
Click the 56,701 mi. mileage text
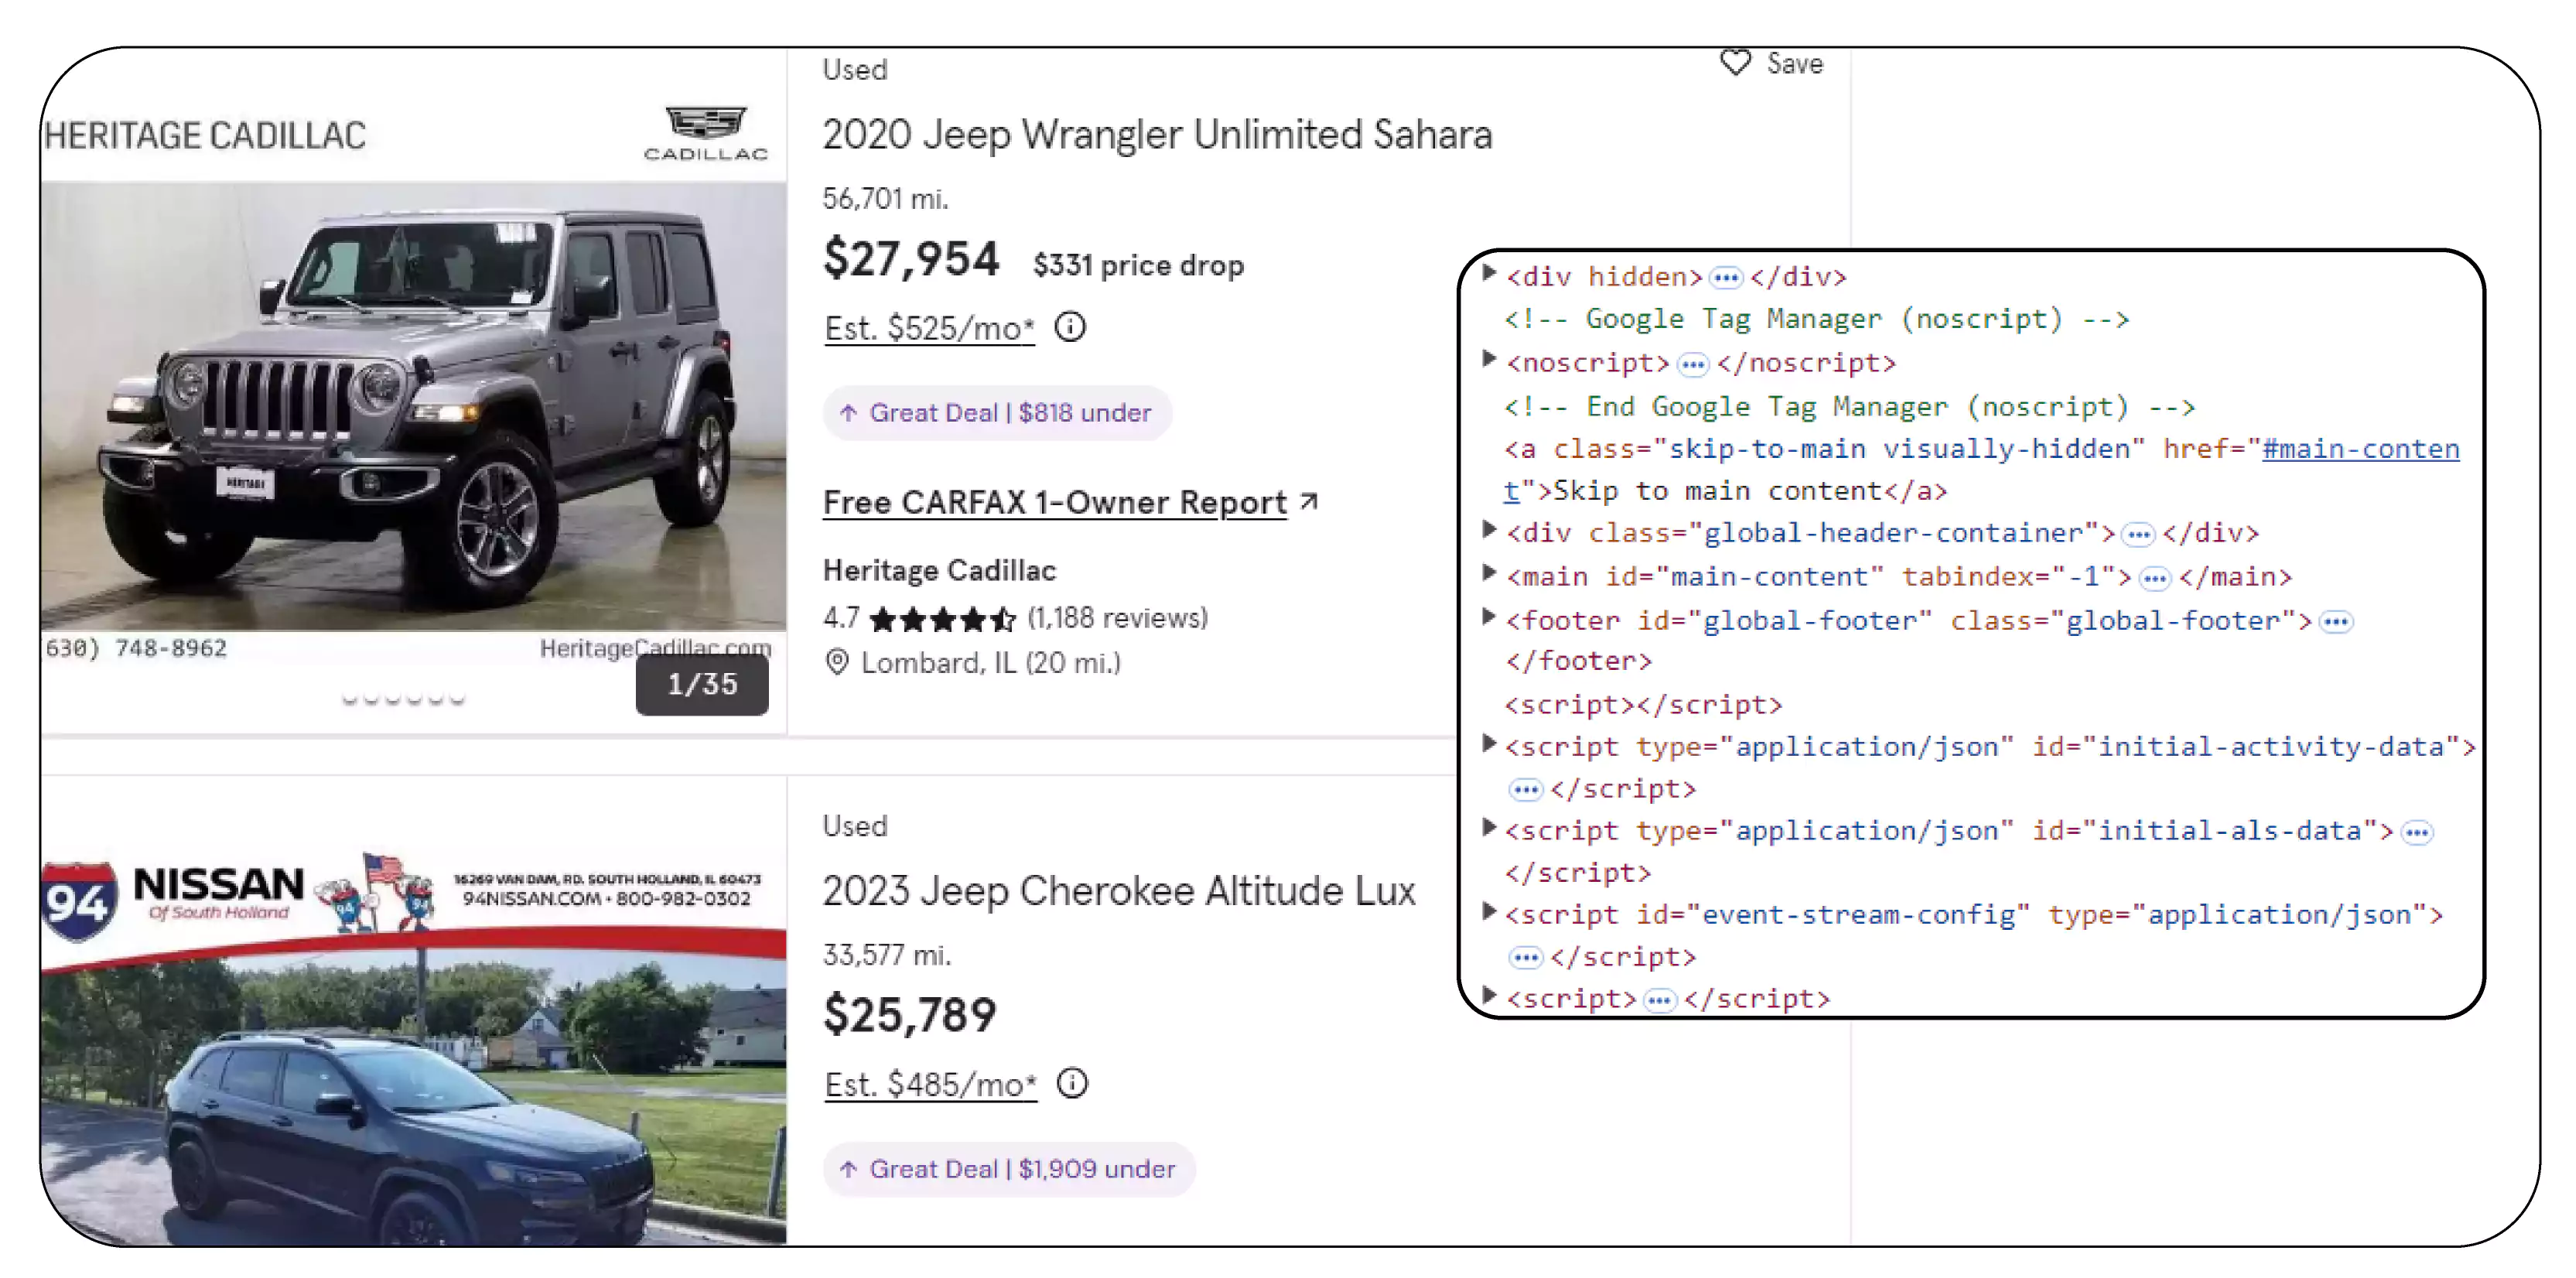click(886, 199)
